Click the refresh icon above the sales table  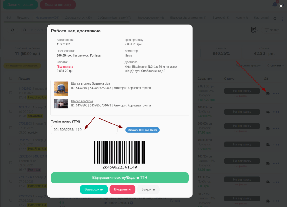point(13,30)
